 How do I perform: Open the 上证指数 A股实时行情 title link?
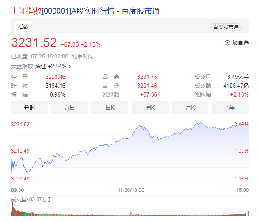(85, 11)
